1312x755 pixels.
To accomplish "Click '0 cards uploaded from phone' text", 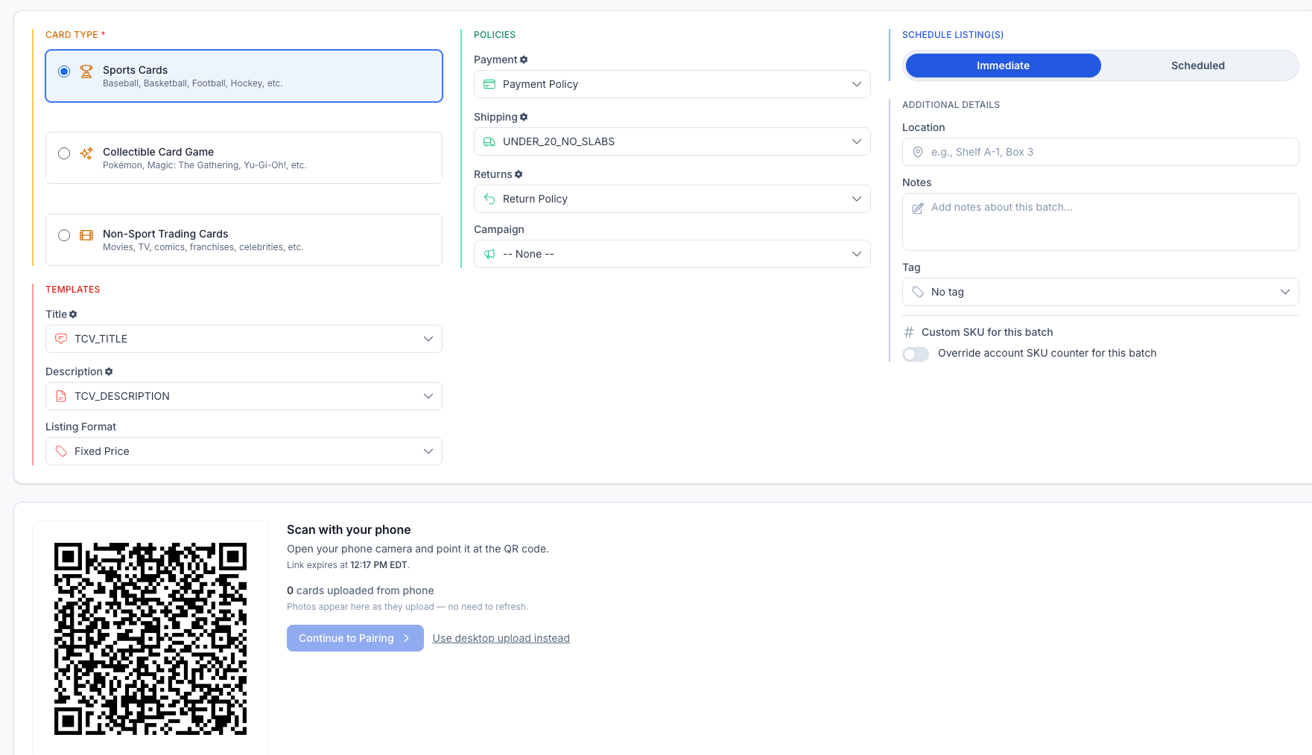I will (x=360, y=590).
